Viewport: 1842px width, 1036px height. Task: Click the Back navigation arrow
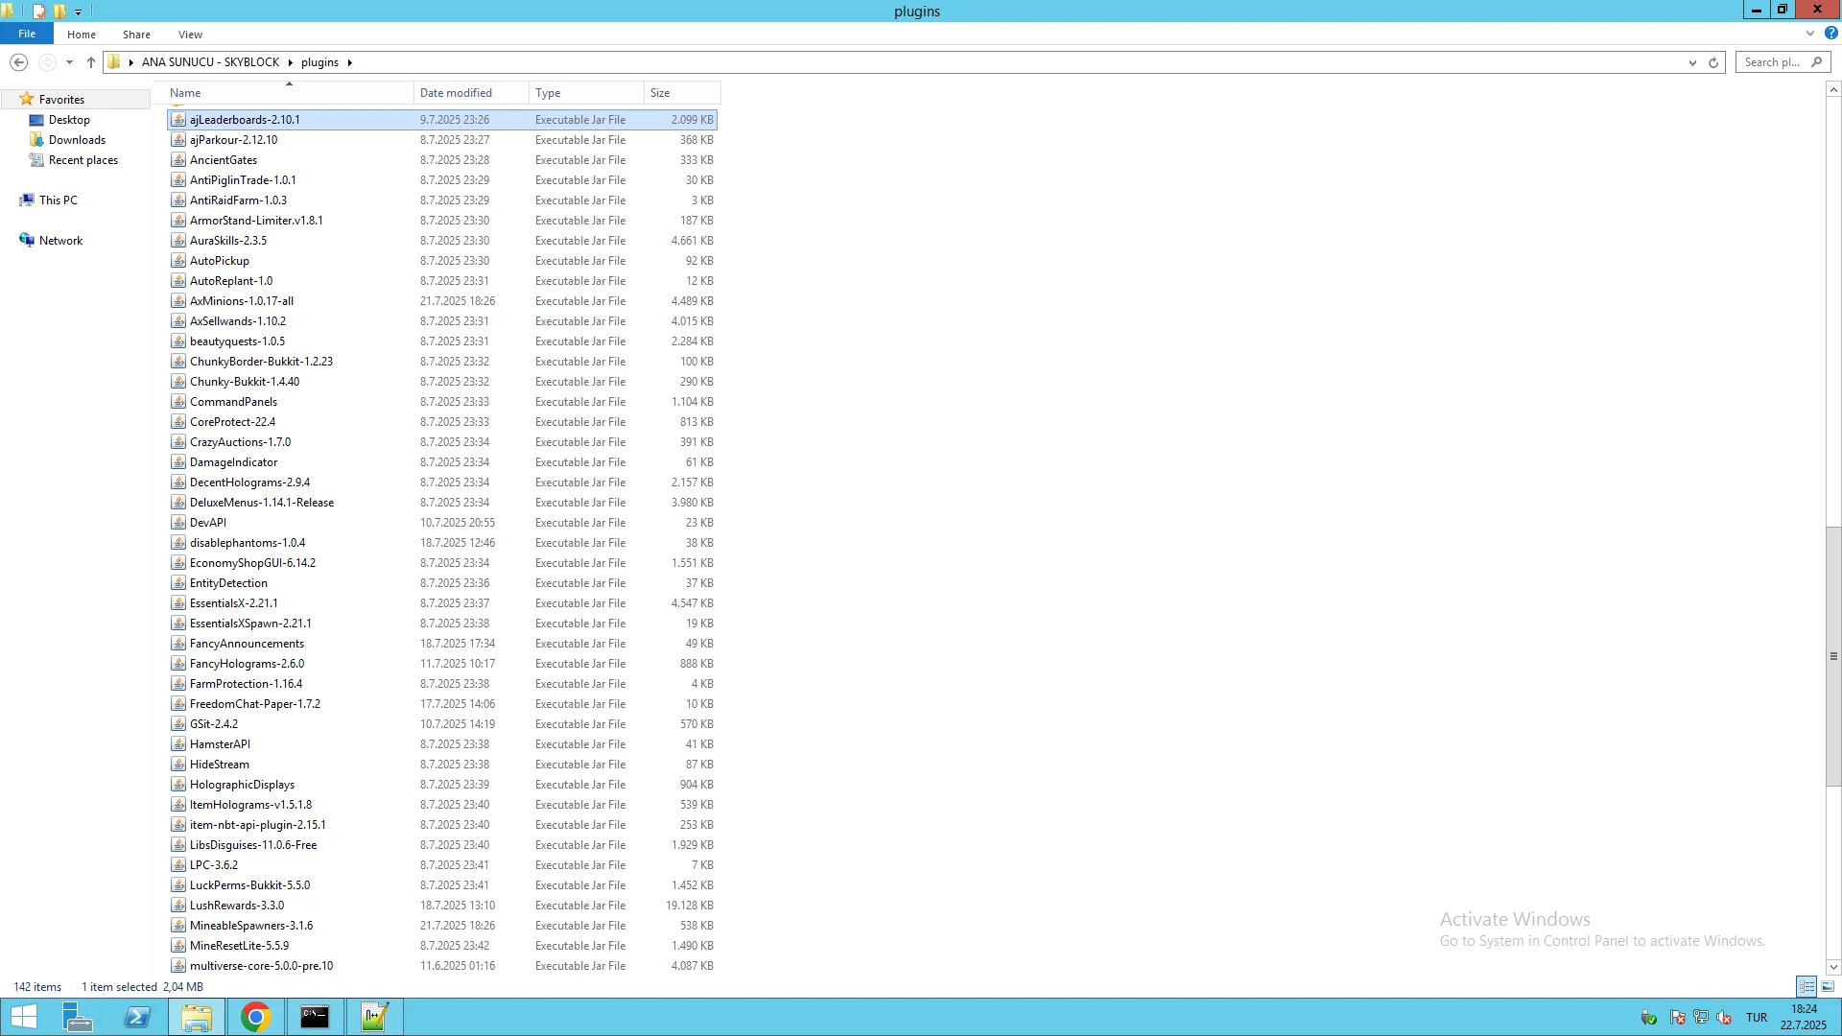pos(18,62)
